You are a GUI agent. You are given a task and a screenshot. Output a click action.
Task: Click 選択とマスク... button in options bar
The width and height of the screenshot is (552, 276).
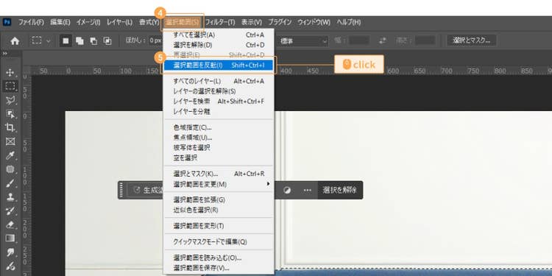[472, 40]
